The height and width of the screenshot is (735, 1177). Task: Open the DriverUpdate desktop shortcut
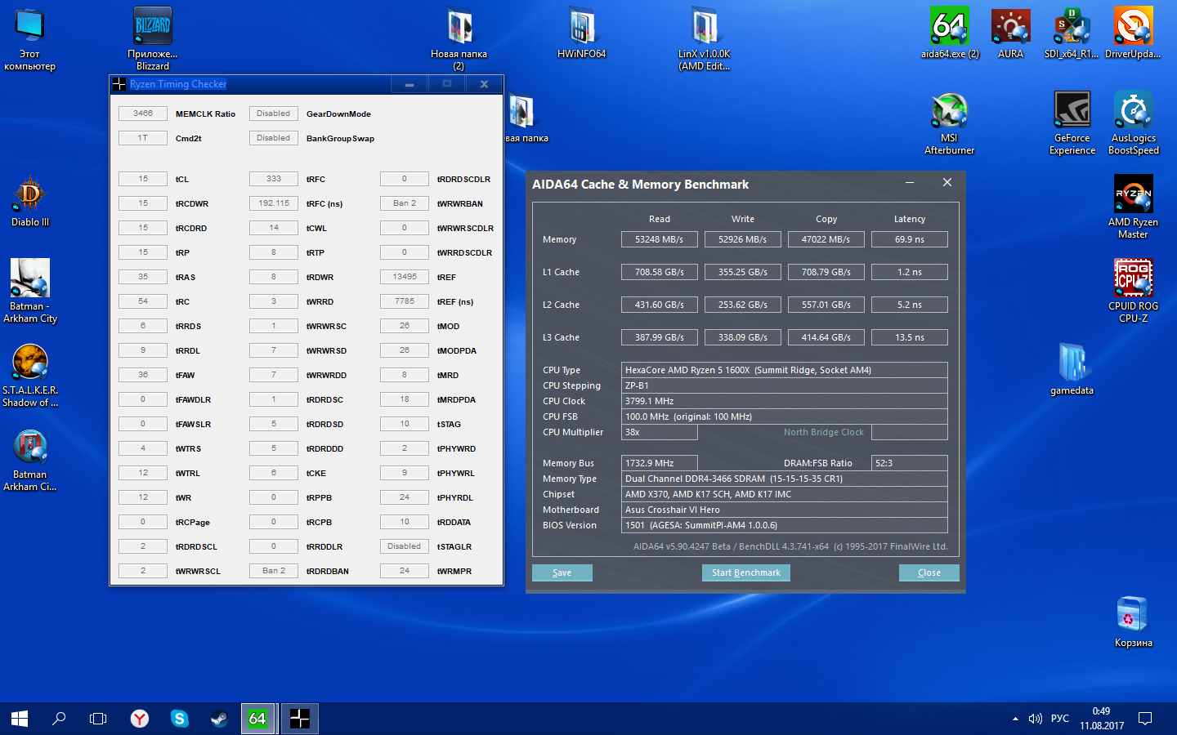[x=1133, y=33]
